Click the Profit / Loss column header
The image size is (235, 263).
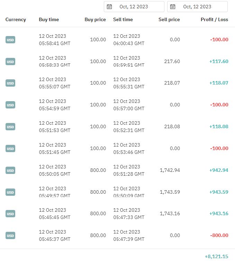point(214,19)
